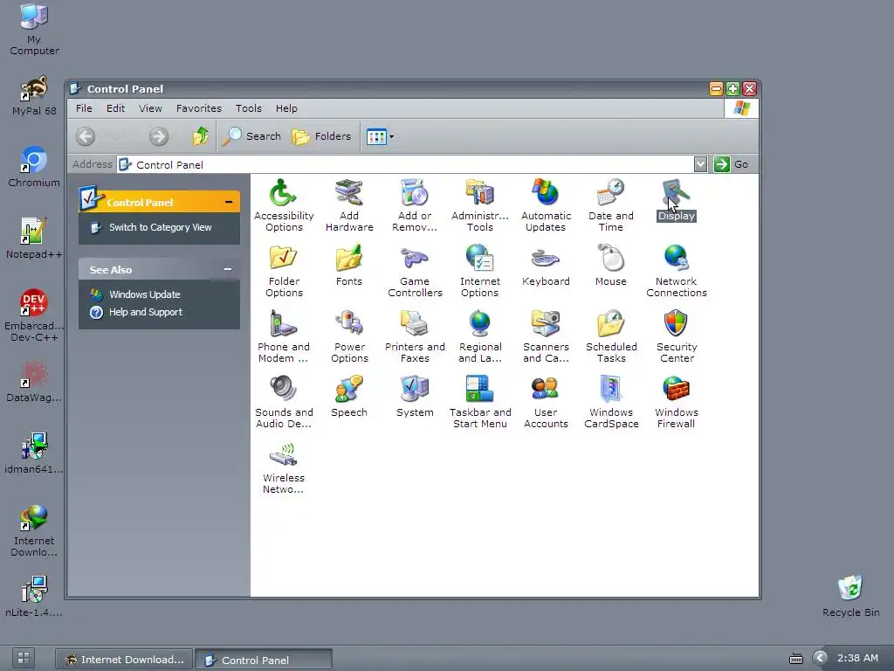Select the Notepad++ desktop shortcut
Image resolution: width=894 pixels, height=671 pixels.
pos(34,239)
